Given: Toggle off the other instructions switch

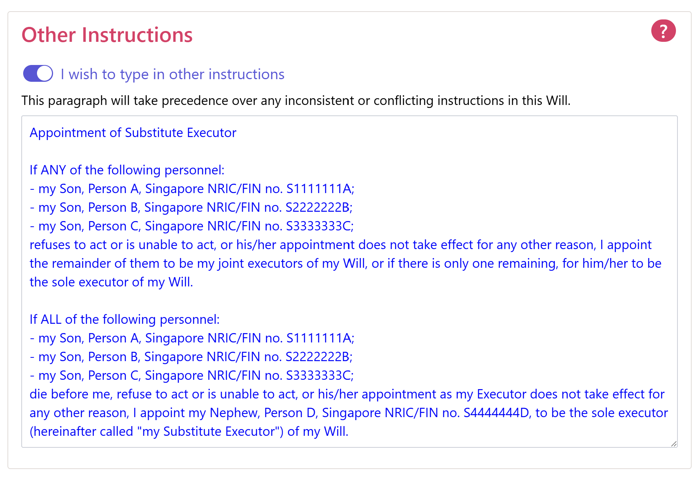Looking at the screenshot, I should click(38, 74).
